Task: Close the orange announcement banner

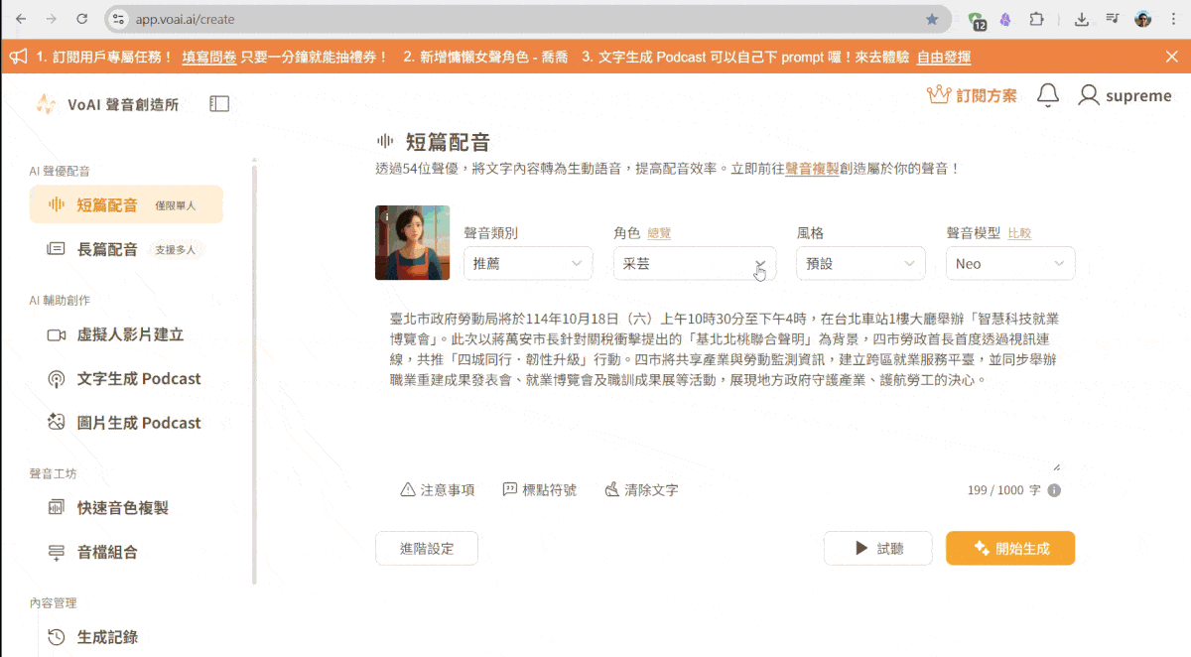Action: click(x=1171, y=57)
